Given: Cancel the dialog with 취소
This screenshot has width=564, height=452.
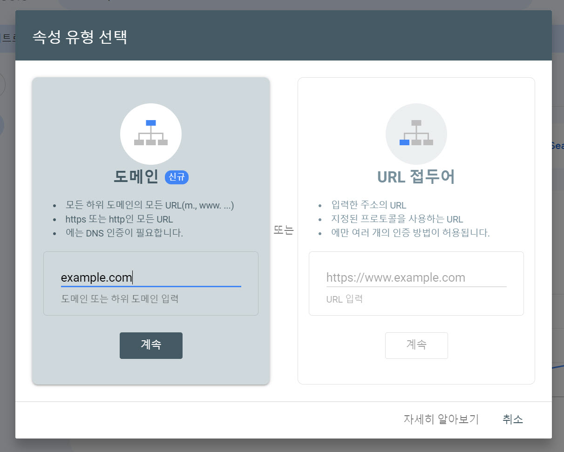Looking at the screenshot, I should [x=512, y=419].
